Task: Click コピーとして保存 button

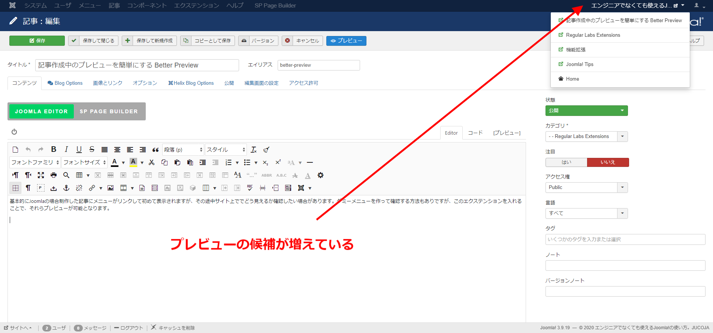Action: tap(208, 40)
